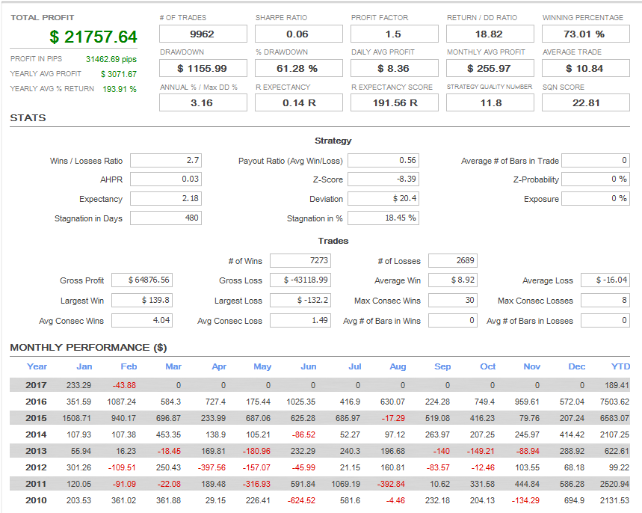Viewport: 642px width, 513px height.
Task: Select Gross Profit field $ 64876.56
Action: coord(142,280)
